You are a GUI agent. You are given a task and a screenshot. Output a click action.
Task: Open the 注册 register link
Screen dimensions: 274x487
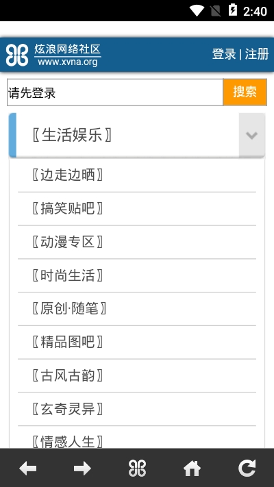257,54
